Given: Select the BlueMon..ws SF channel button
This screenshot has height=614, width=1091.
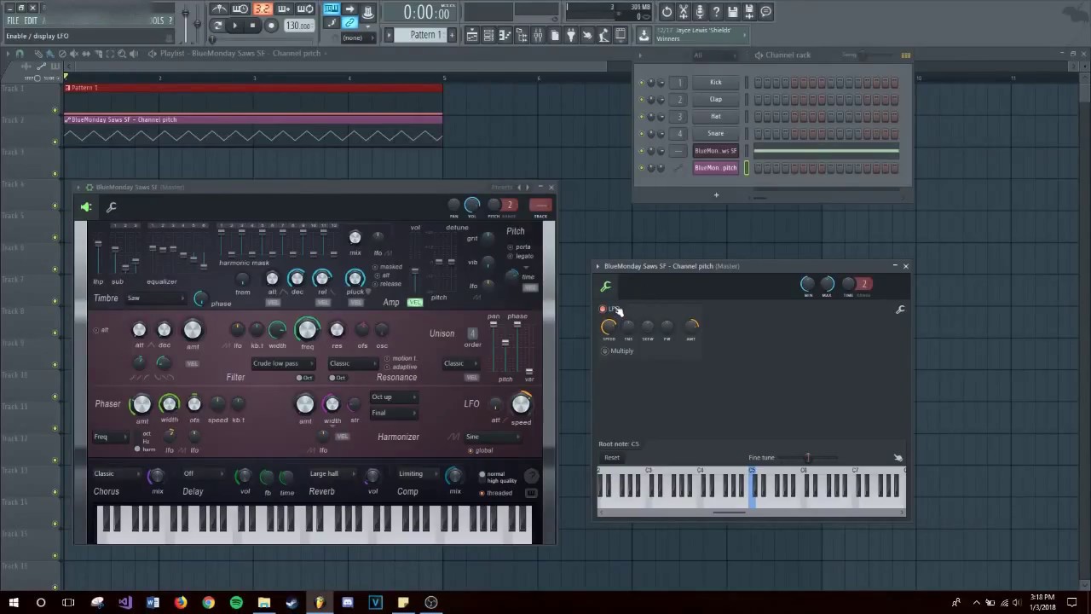Looking at the screenshot, I should [715, 151].
